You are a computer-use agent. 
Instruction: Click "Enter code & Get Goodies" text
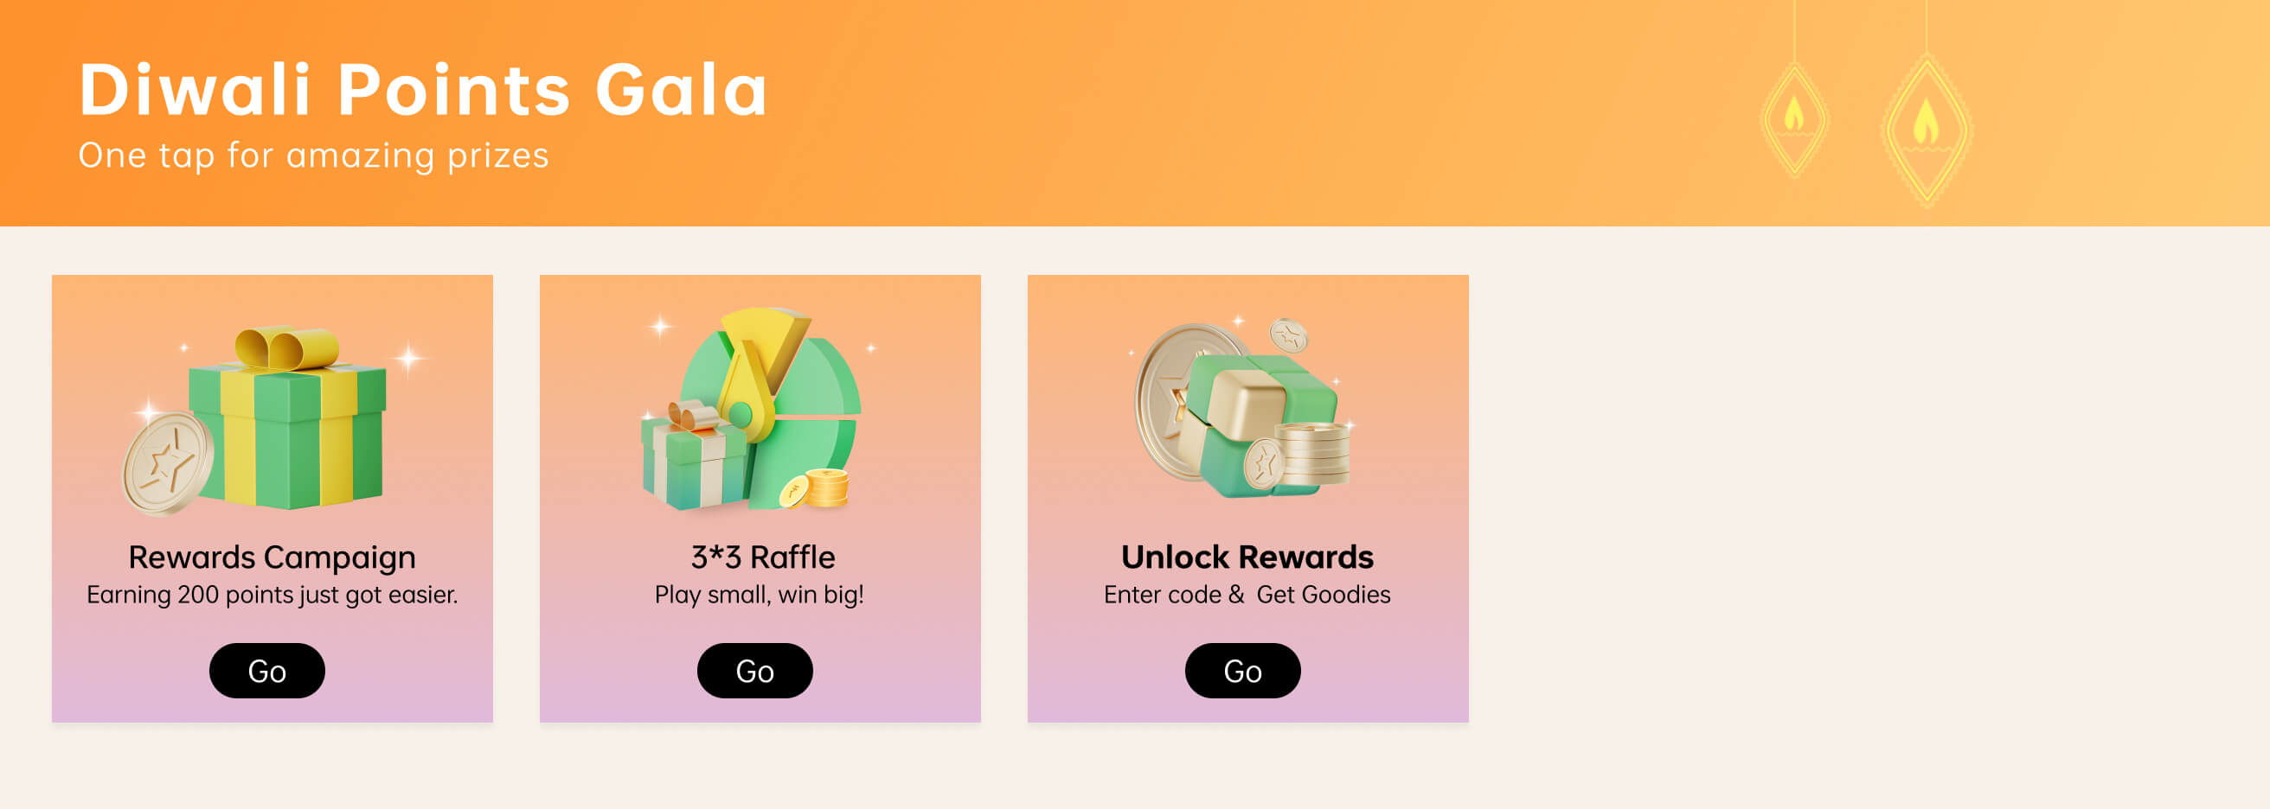(x=1247, y=596)
